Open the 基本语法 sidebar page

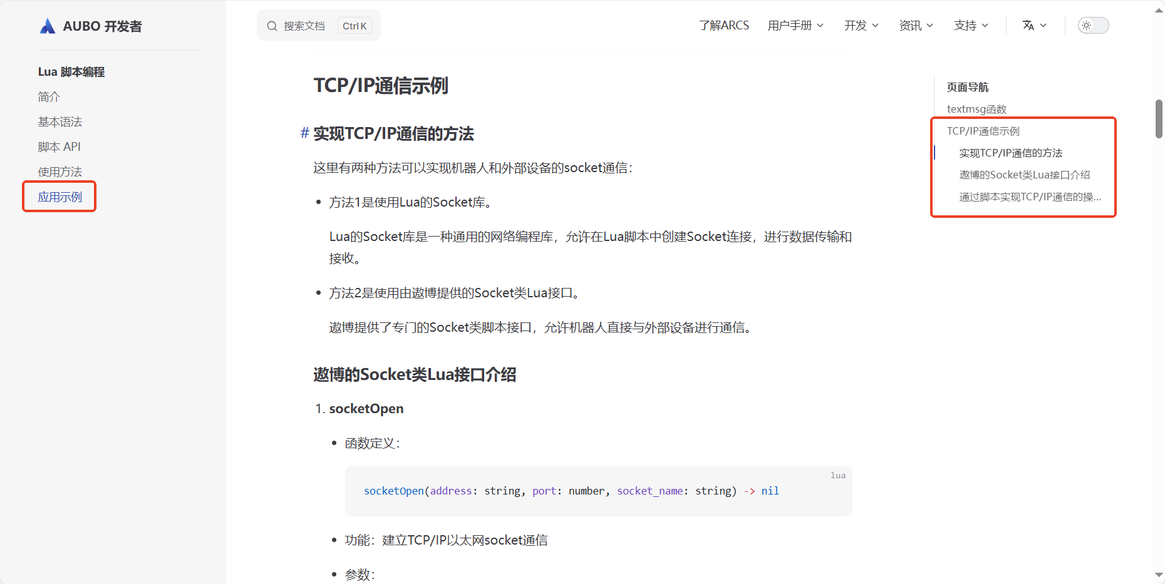point(60,121)
